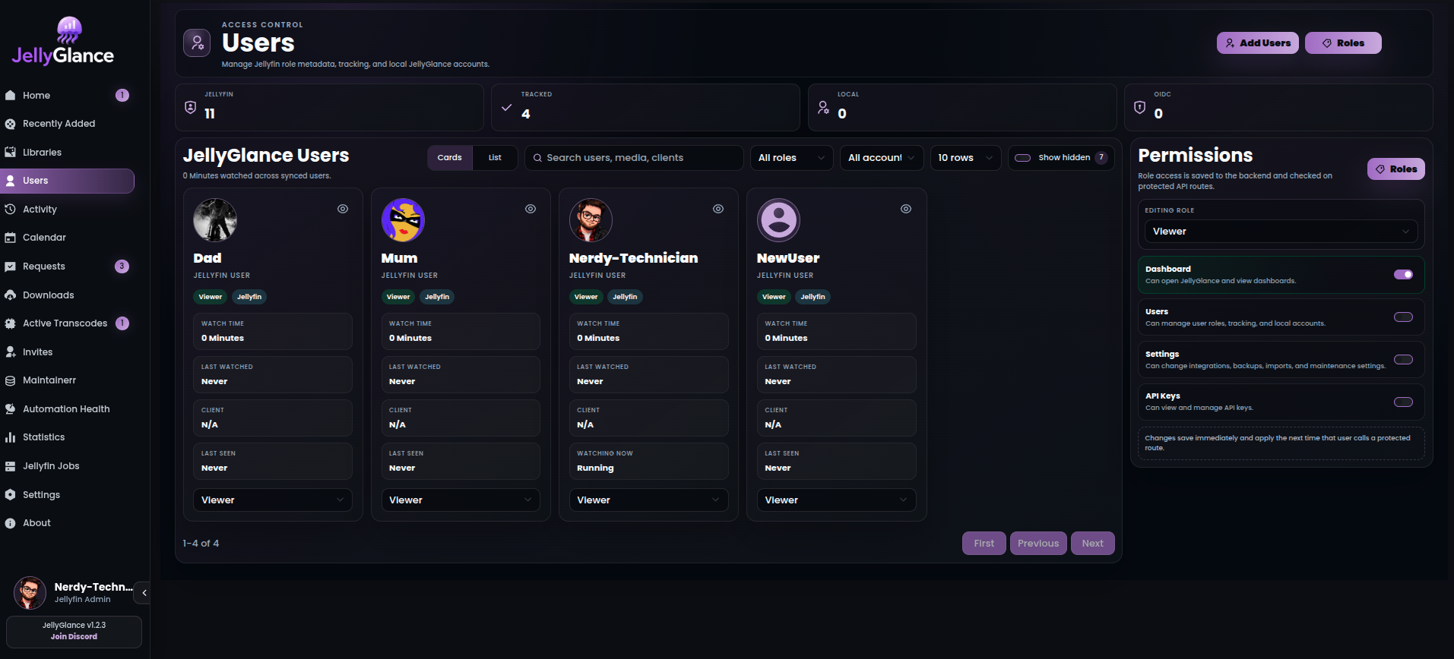Hide the NewUser user card

click(x=906, y=209)
